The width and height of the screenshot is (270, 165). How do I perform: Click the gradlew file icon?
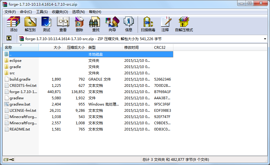tap(7, 98)
